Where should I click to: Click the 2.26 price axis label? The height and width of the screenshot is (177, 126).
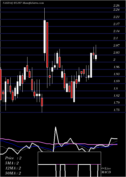click(116, 6)
